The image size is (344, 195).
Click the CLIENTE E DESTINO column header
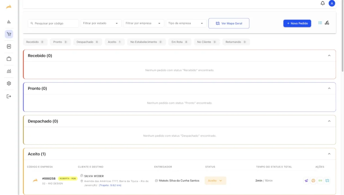(x=91, y=167)
